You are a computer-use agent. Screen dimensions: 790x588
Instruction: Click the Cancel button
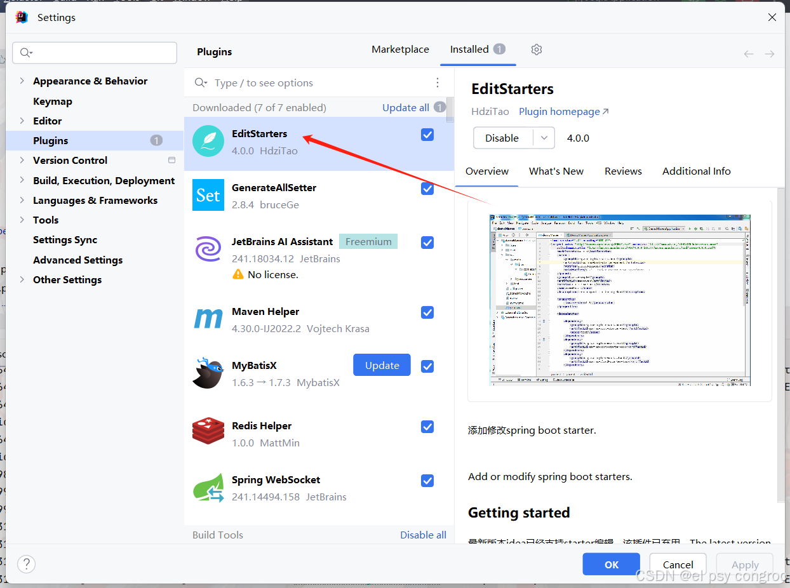[678, 565]
